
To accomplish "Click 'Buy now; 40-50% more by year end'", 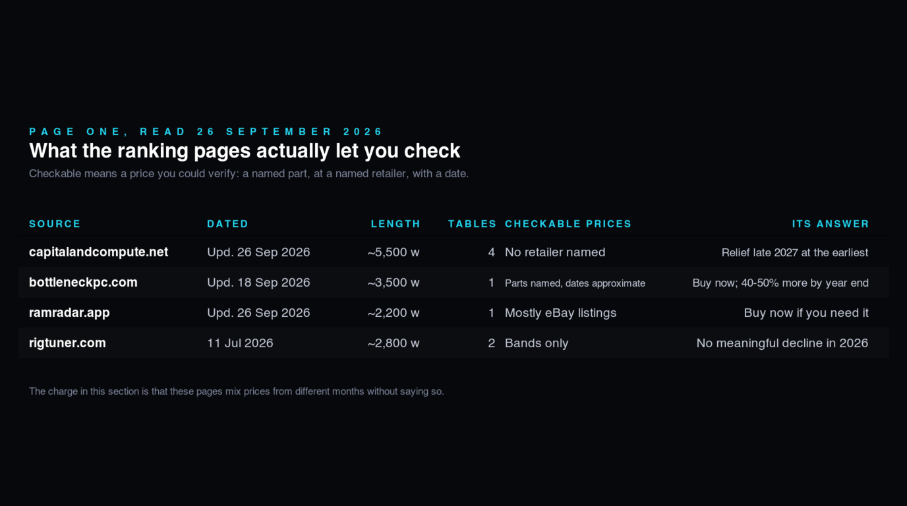I will click(780, 283).
